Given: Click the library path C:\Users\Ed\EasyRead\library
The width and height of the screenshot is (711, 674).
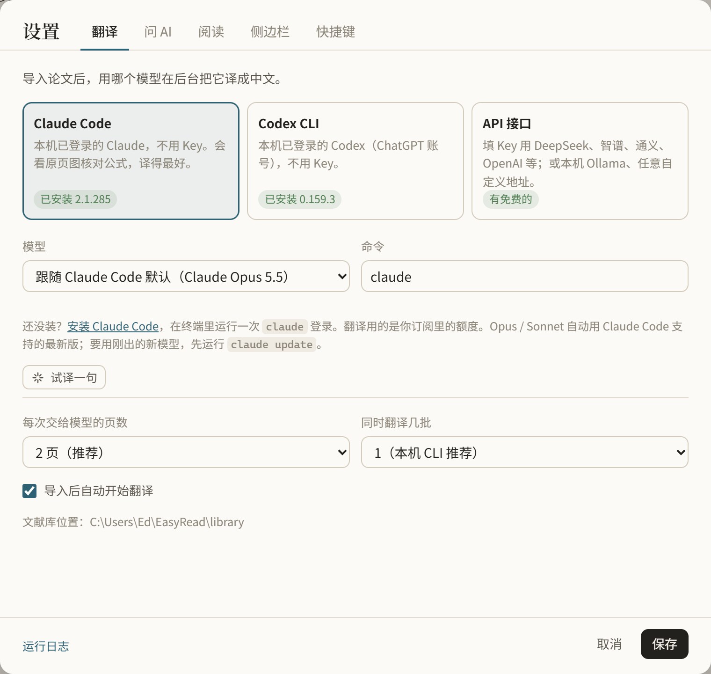Looking at the screenshot, I should [x=167, y=522].
